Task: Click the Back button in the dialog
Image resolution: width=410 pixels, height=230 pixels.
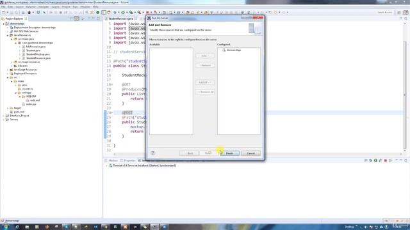Action: pyautogui.click(x=189, y=153)
